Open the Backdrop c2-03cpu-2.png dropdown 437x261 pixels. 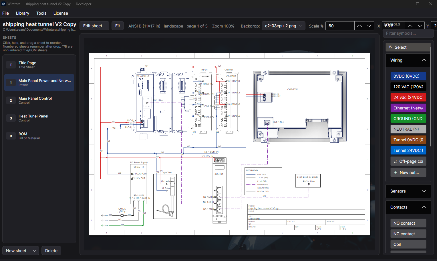283,26
